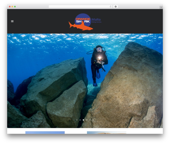This screenshot has height=144, width=170.
Task: Close the window with the red button
Action: (10, 6)
